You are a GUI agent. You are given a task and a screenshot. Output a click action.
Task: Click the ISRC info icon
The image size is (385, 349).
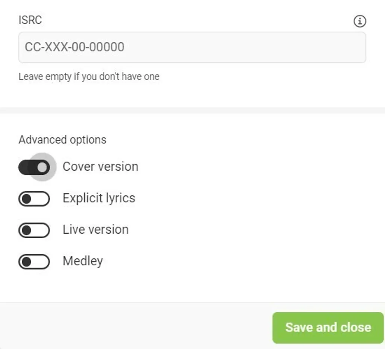point(360,21)
